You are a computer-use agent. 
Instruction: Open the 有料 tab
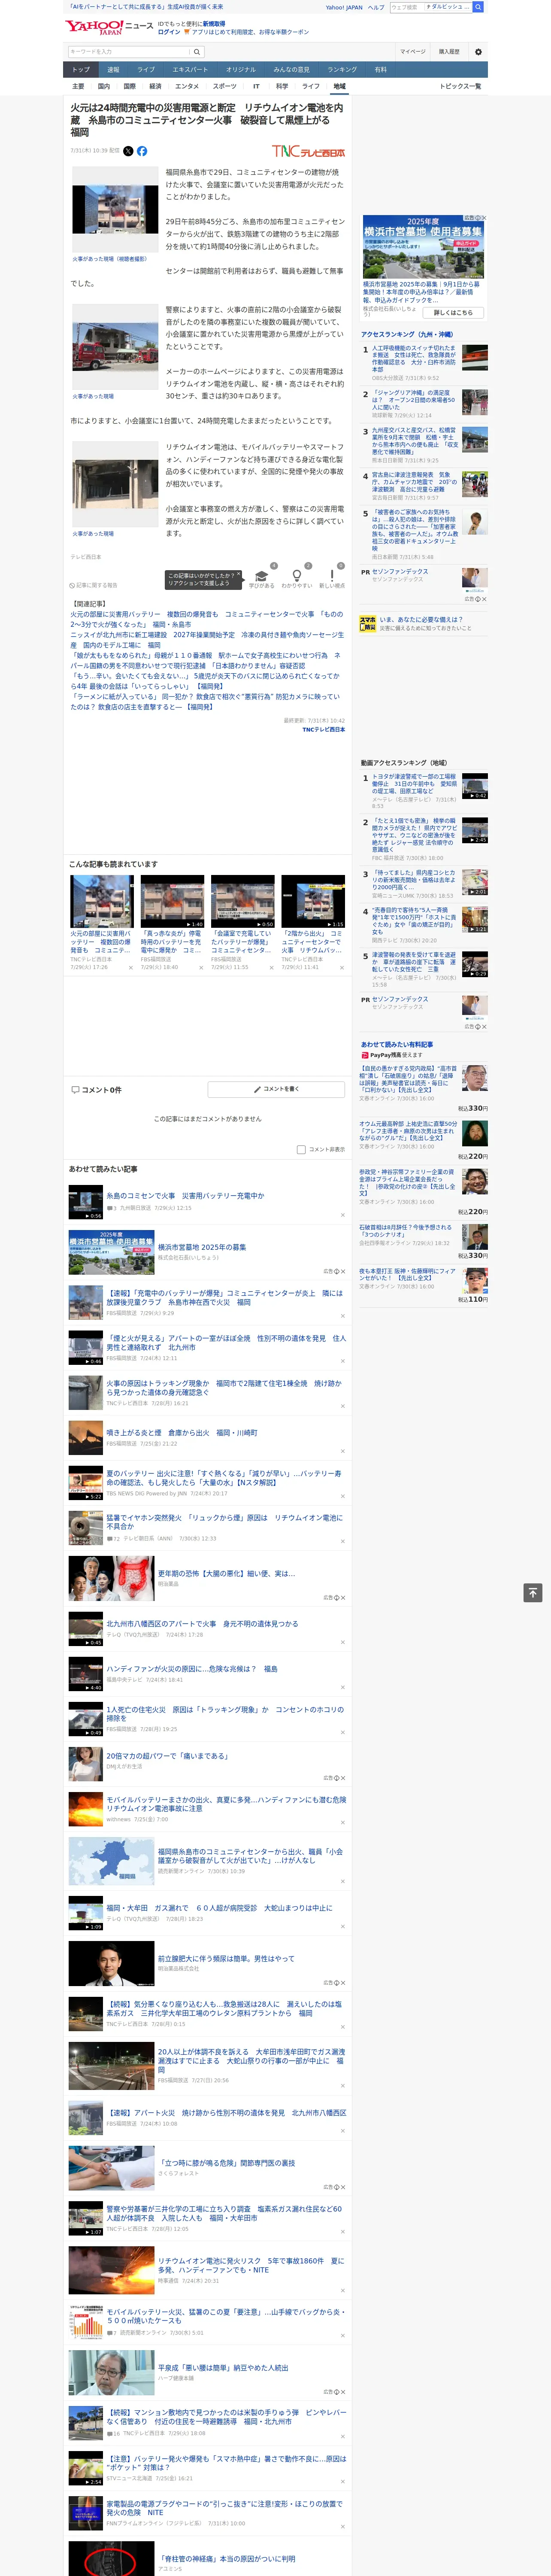pyautogui.click(x=380, y=70)
